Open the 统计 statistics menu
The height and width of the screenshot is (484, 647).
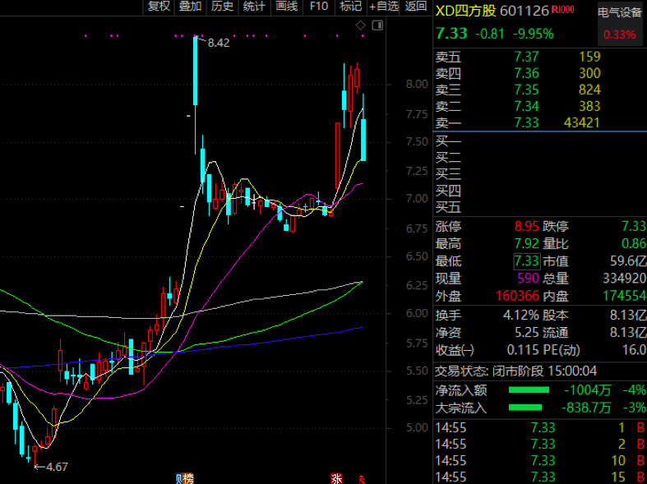[254, 7]
